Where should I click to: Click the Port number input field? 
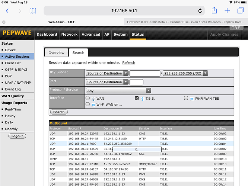point(136,82)
